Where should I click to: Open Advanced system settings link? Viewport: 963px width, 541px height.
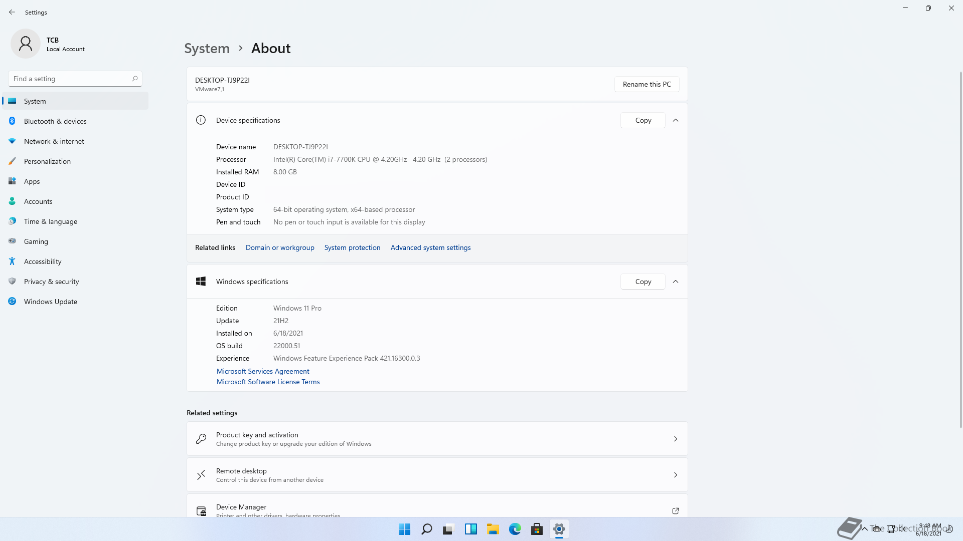pyautogui.click(x=430, y=247)
